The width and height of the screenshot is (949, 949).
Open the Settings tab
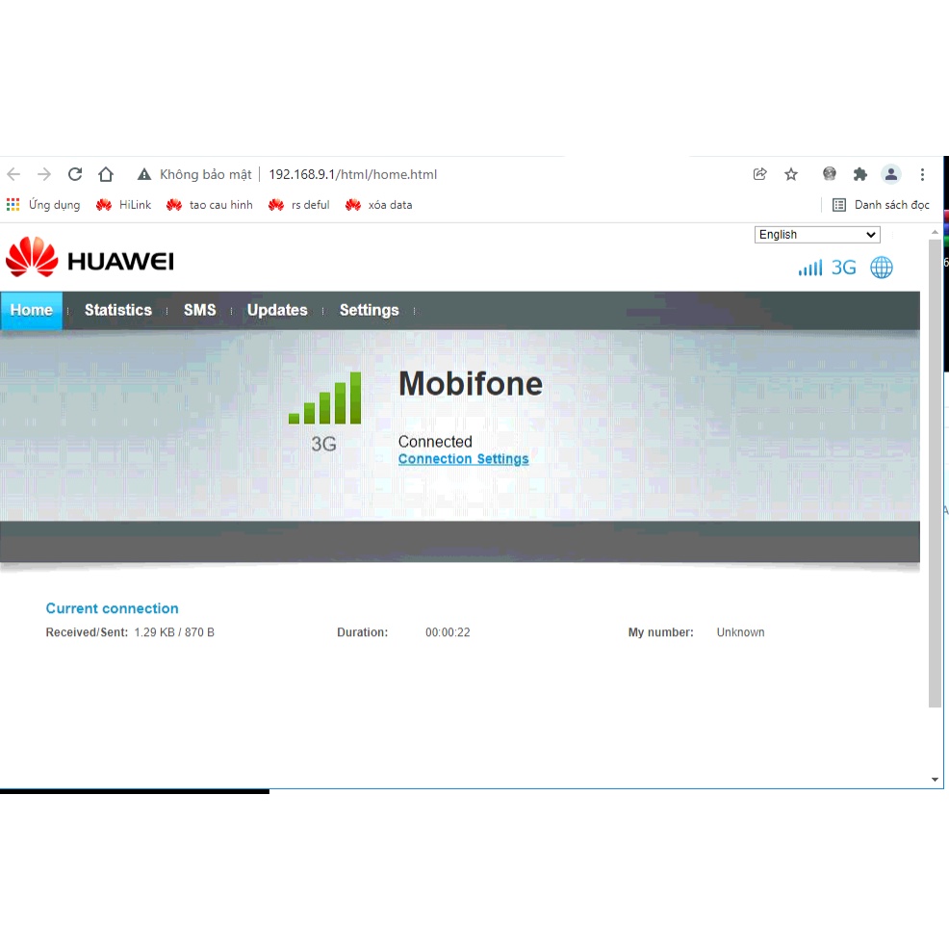tap(369, 310)
